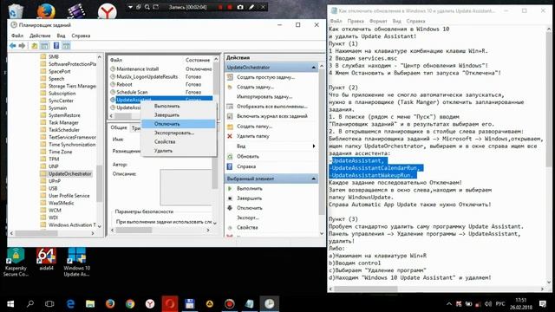Open Opera from the taskbar
Viewport: 555px width, 312px height.
click(170, 304)
